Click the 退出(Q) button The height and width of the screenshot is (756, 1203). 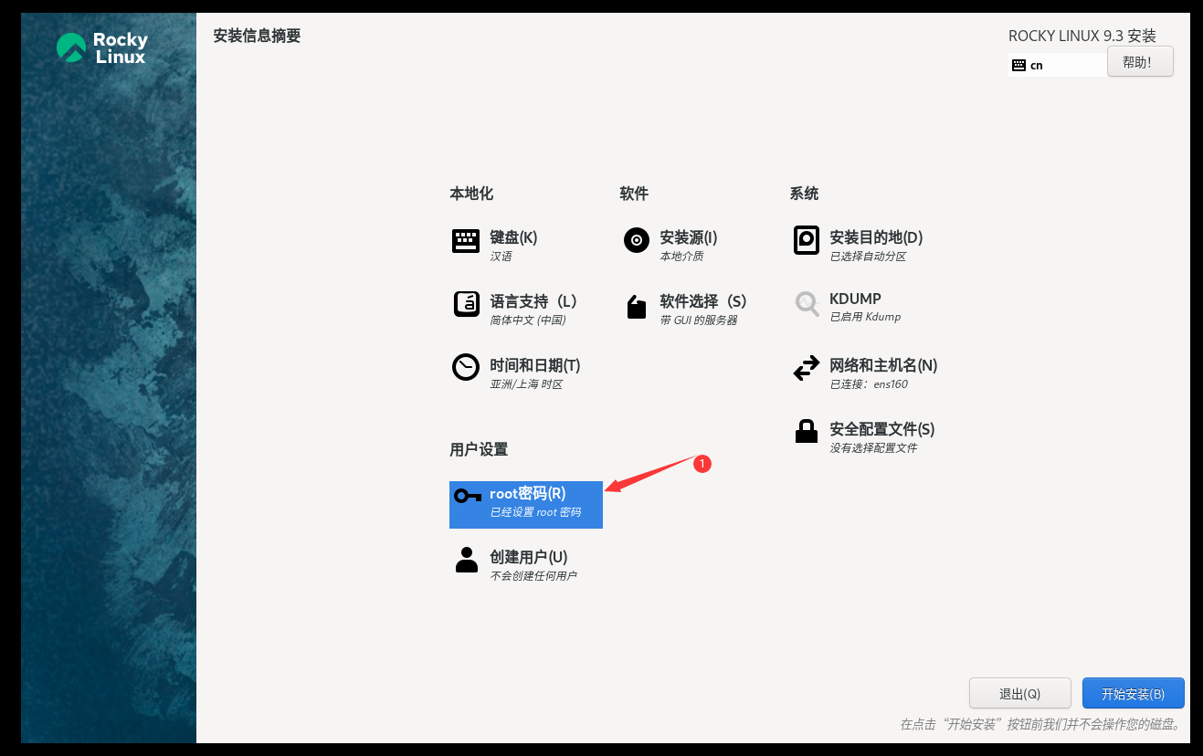pos(1019,693)
